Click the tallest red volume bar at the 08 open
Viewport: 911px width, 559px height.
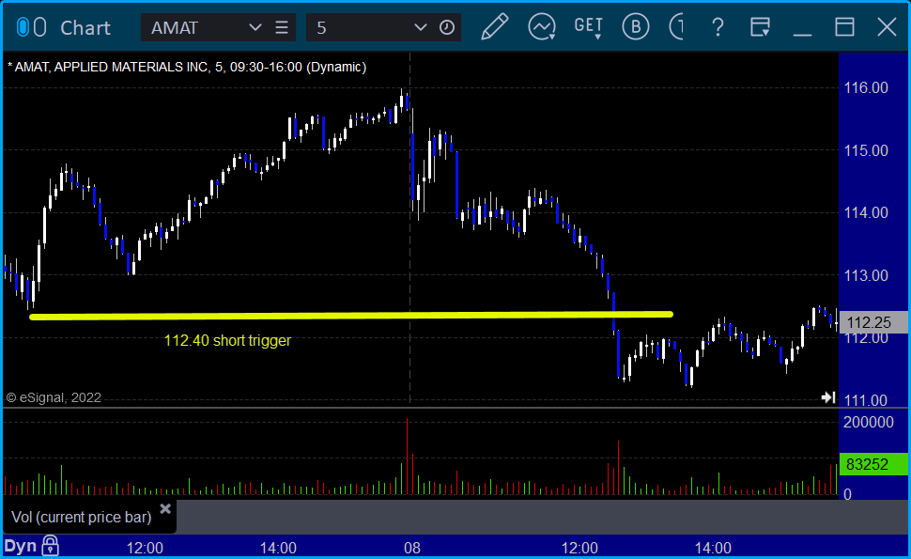point(408,457)
